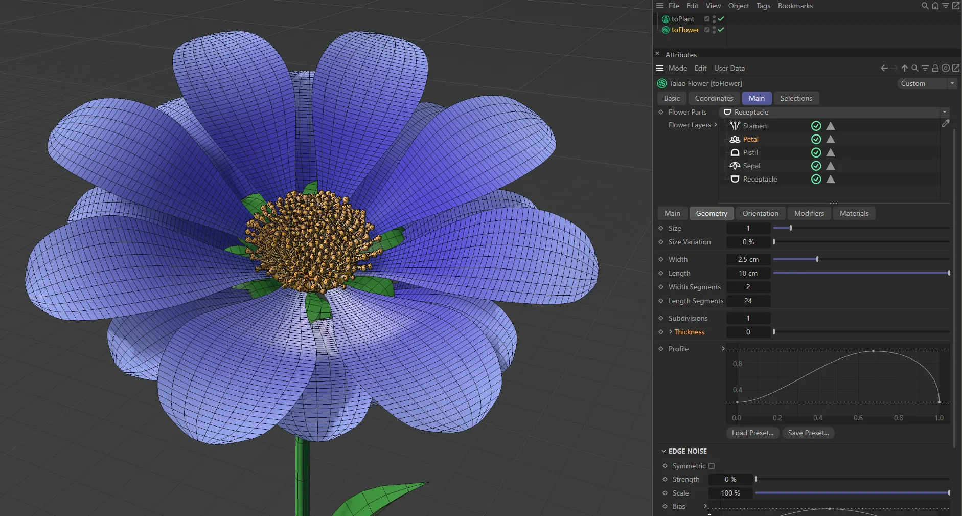Expand the Flower Layers section
Viewport: 962px width, 516px height.
(717, 125)
